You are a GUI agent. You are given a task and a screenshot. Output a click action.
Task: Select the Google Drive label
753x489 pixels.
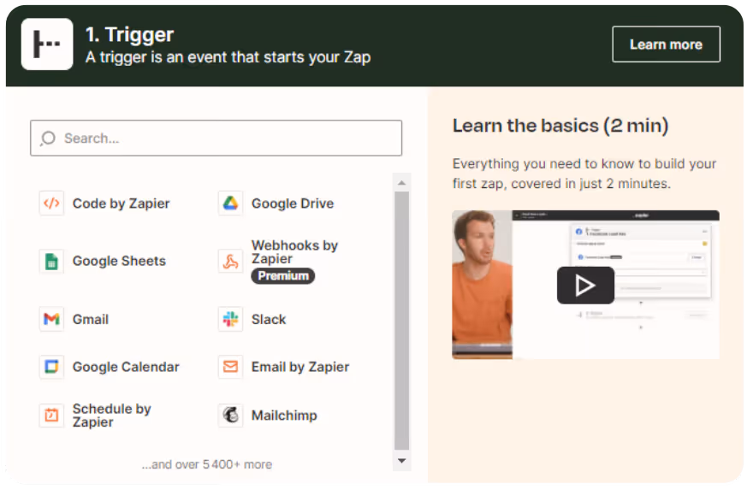click(293, 203)
